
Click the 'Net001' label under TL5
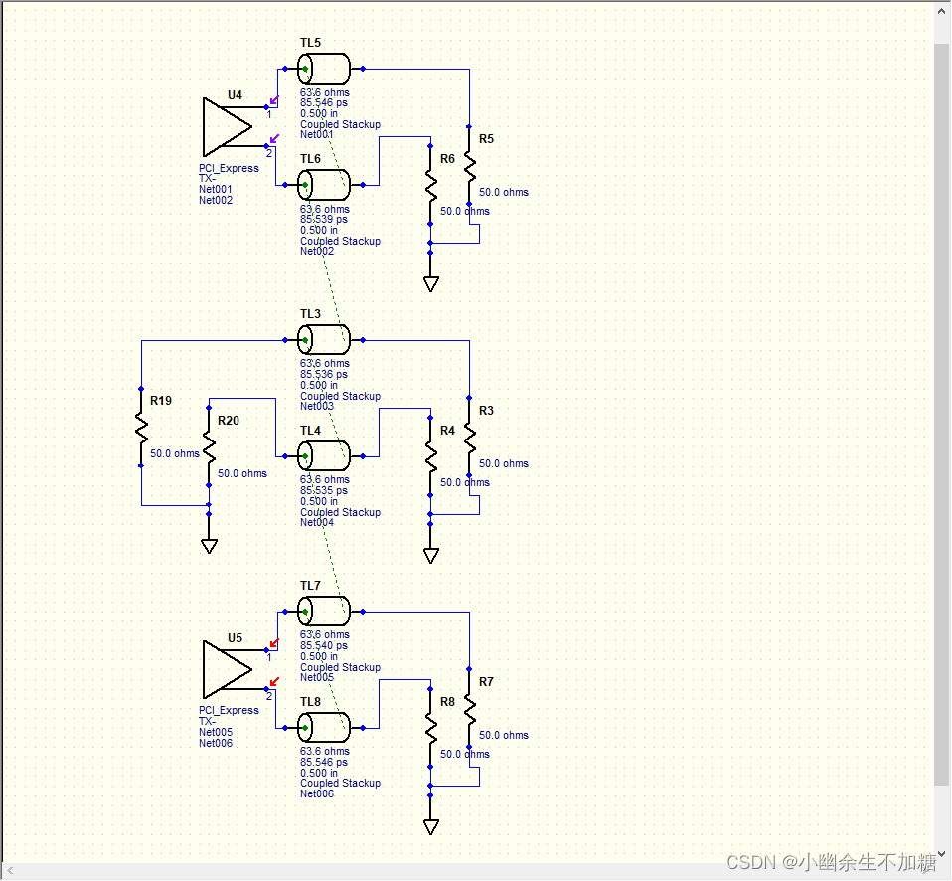click(x=316, y=135)
